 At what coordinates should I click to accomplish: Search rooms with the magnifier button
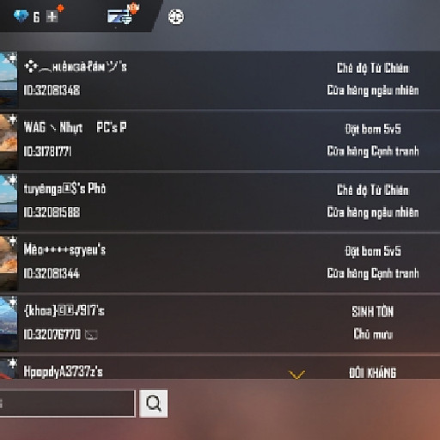click(x=154, y=403)
